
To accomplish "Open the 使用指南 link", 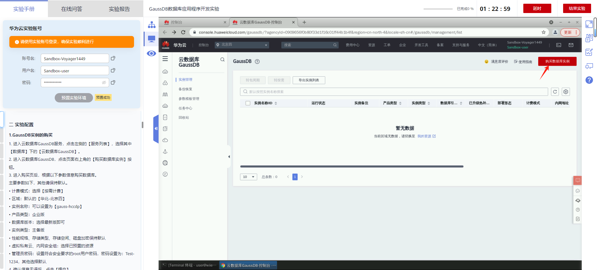I will pos(523,62).
